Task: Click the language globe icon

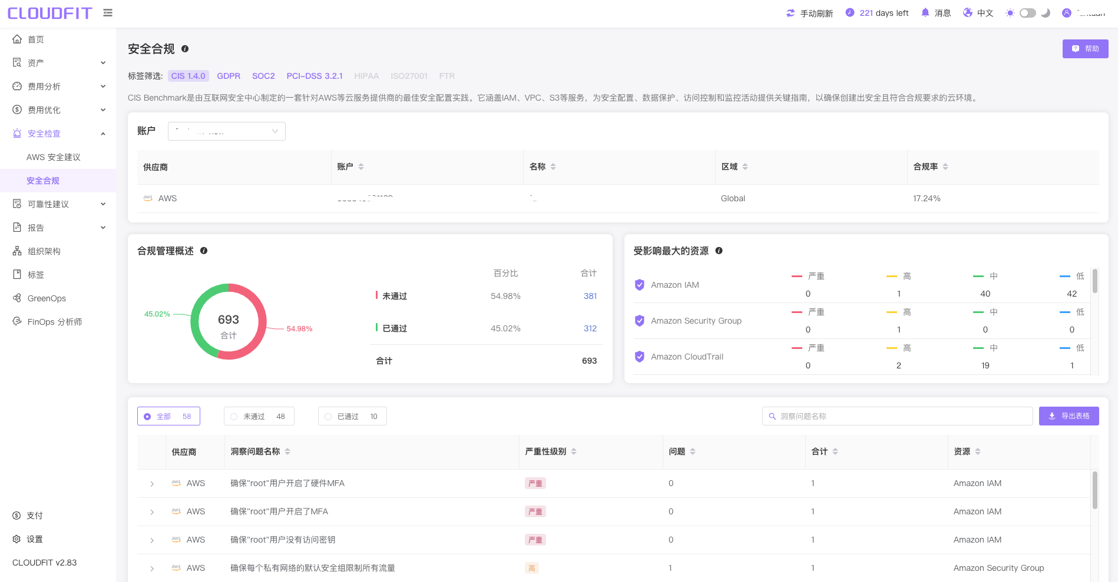Action: click(968, 12)
